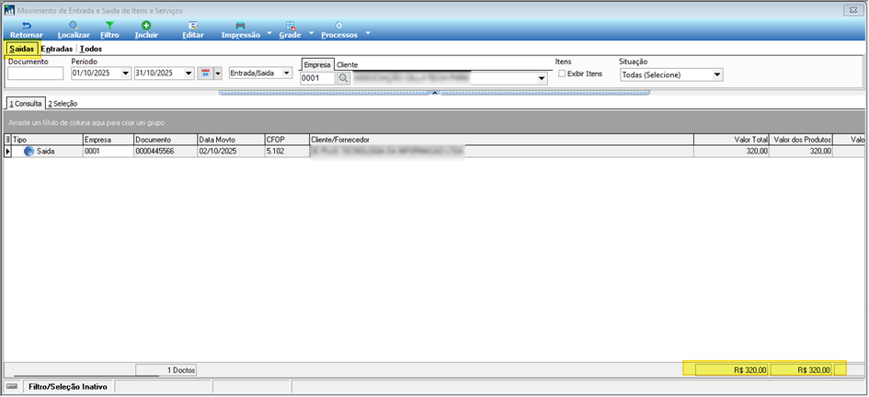Click the grid column chooser icon

pos(7,140)
